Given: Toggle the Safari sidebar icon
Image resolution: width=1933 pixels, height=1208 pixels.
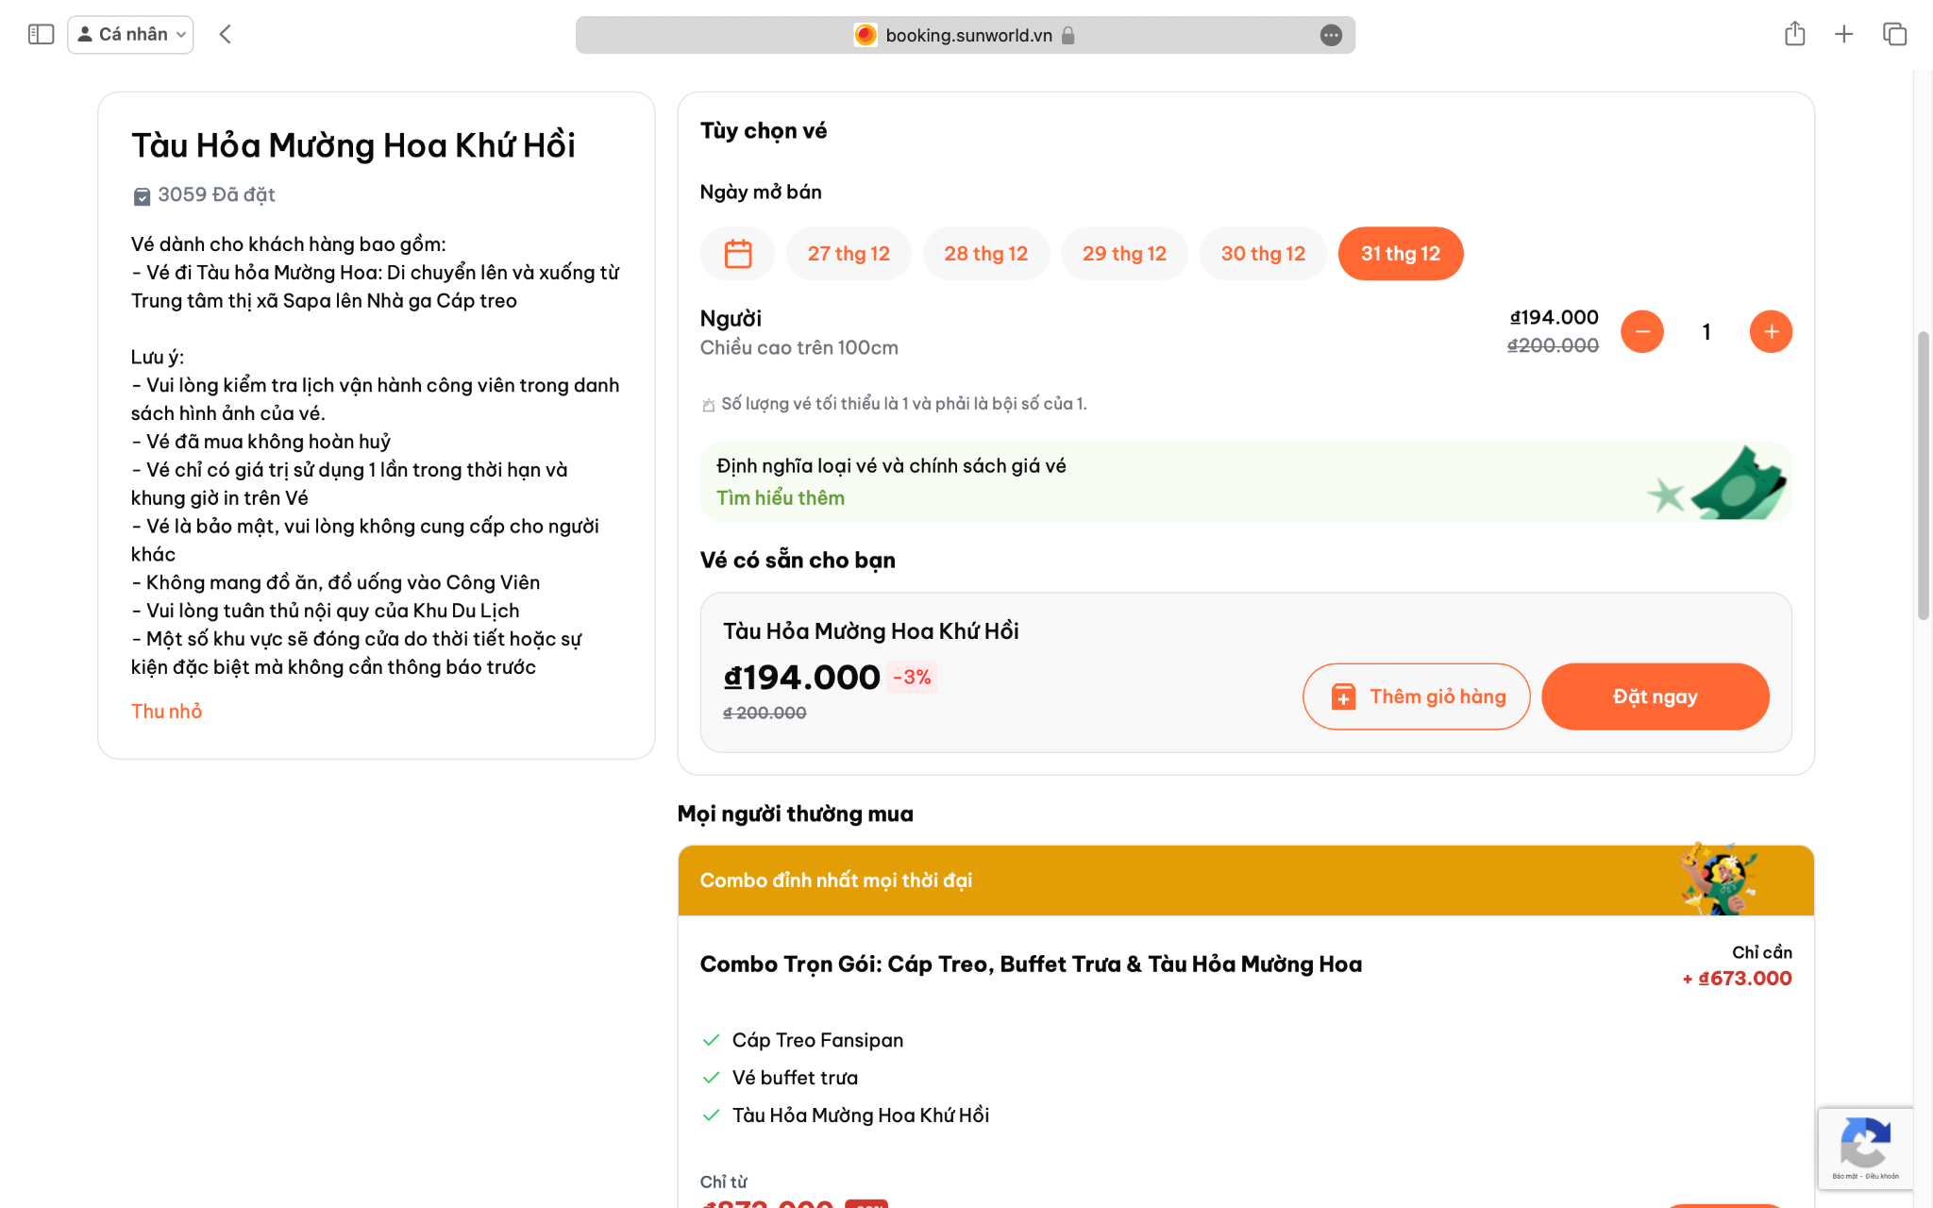Looking at the screenshot, I should (x=41, y=35).
